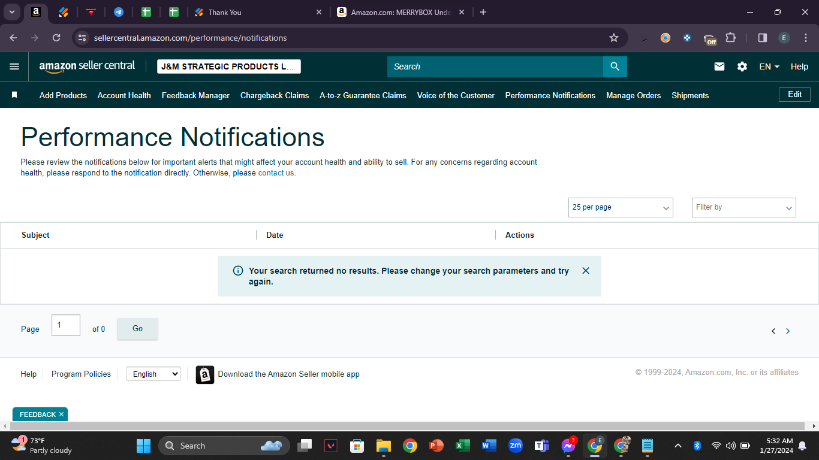
Task: Click the search magnifier button
Action: [615, 66]
